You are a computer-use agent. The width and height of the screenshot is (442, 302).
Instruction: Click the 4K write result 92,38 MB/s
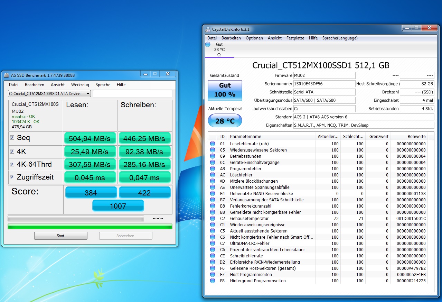(145, 152)
